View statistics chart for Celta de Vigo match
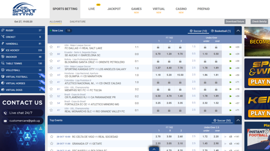The width and height of the screenshot is (270, 151). click(231, 137)
